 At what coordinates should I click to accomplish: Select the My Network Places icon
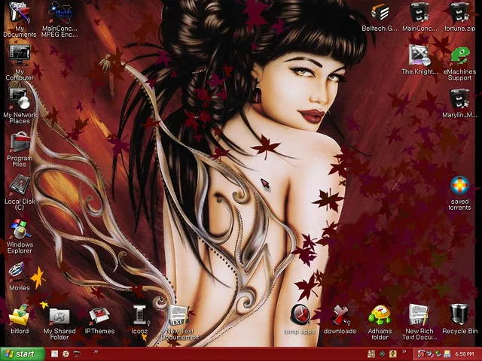(x=20, y=98)
